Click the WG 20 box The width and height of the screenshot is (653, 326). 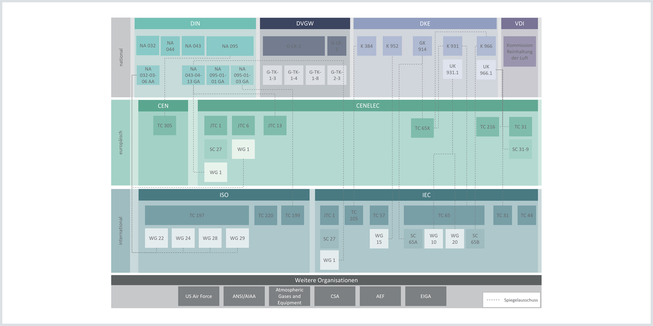[455, 239]
